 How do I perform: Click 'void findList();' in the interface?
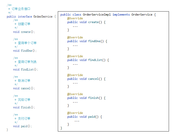click(26, 70)
